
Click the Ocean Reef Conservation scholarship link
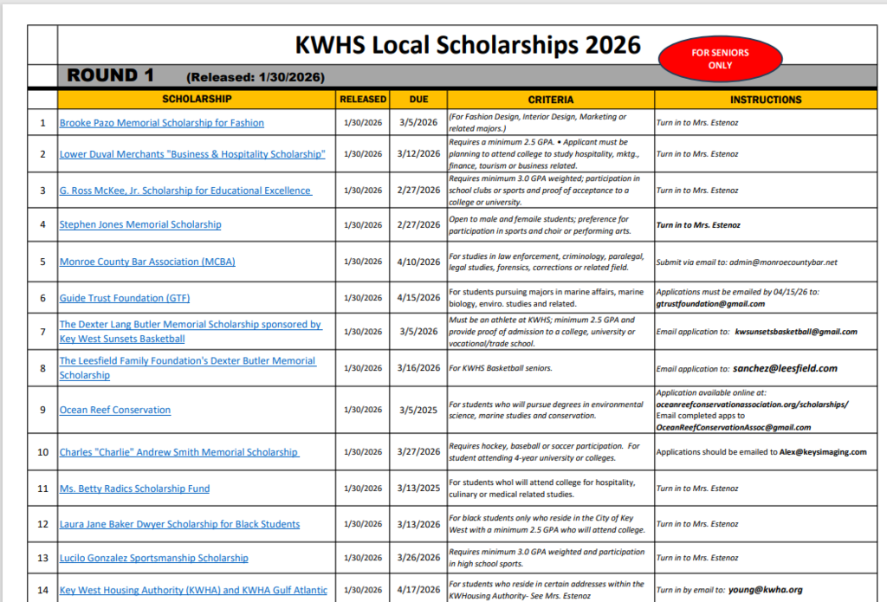(x=114, y=410)
